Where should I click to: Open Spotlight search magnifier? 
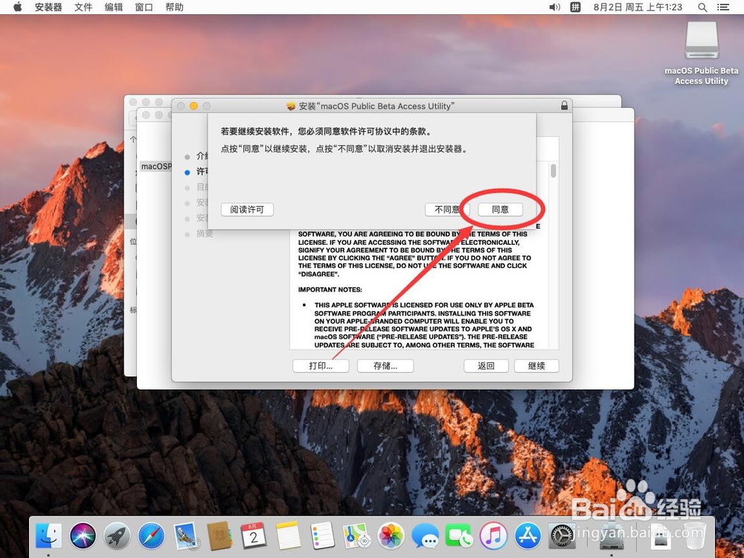(702, 7)
